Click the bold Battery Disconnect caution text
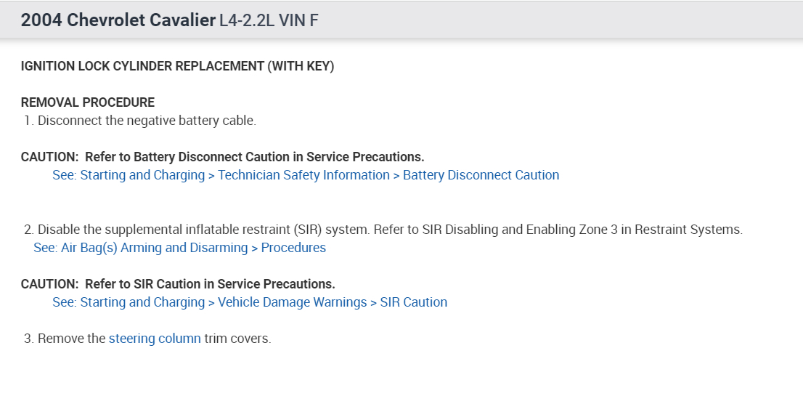This screenshot has height=396, width=803. pos(254,157)
